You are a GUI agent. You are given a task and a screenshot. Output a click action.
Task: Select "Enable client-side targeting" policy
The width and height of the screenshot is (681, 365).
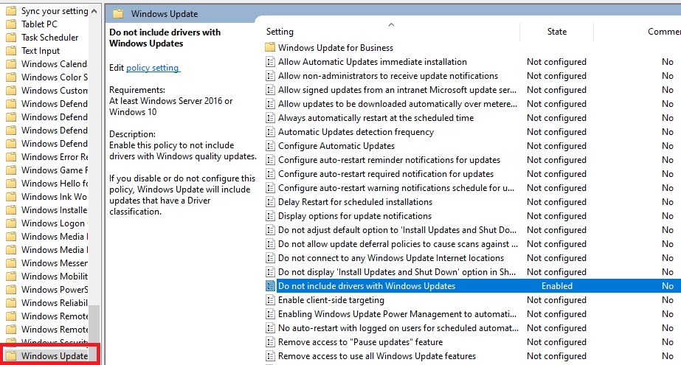point(331,300)
